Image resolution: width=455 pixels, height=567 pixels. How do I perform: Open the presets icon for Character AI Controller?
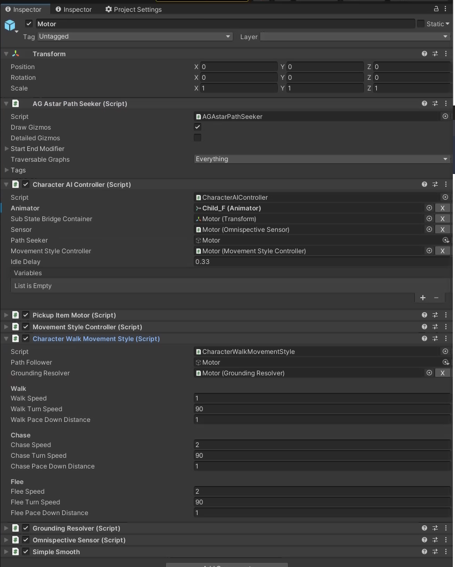(x=435, y=184)
